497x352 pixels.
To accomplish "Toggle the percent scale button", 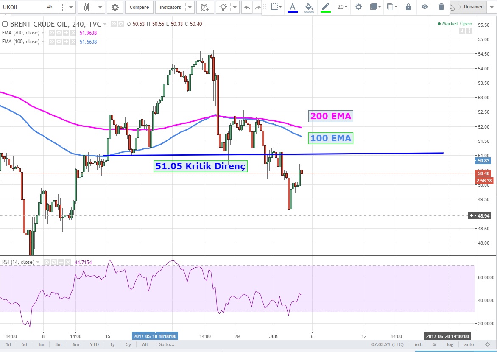I will pos(434,344).
